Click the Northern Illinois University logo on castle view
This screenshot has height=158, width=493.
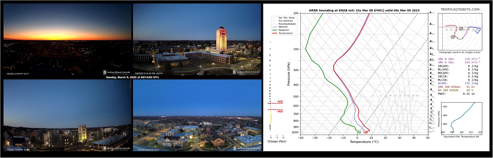(x=117, y=148)
